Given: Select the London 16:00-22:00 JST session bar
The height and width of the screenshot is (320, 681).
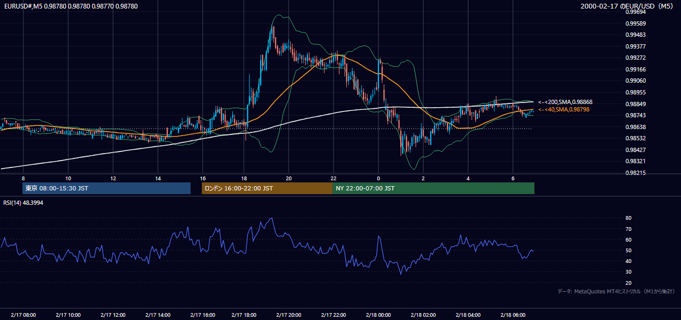Looking at the screenshot, I should [267, 188].
